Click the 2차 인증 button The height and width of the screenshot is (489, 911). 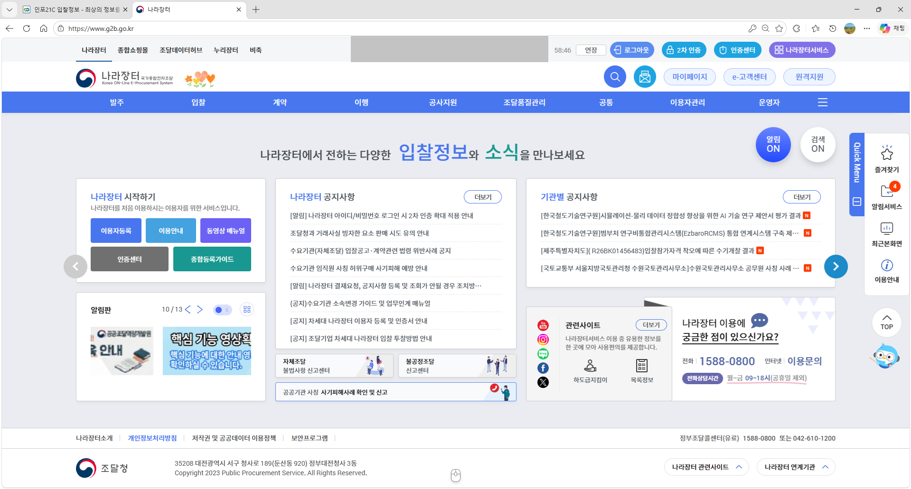(684, 50)
